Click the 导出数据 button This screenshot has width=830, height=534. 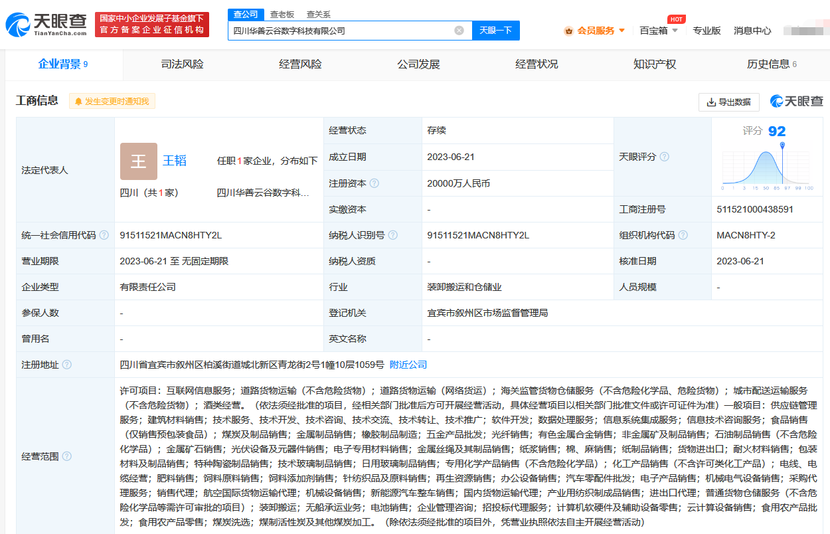(x=729, y=102)
